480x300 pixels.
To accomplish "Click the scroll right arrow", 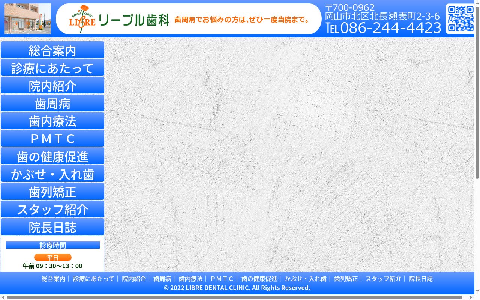I will (471, 297).
